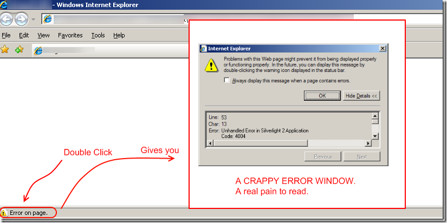The height and width of the screenshot is (223, 447).
Task: Click the 'Error on page.' status text
Action: point(29,213)
